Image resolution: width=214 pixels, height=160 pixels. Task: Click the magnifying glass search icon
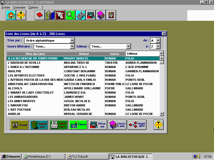pyautogui.click(x=70, y=15)
